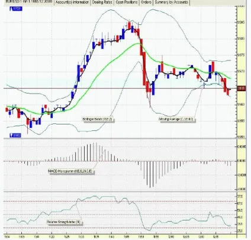
Task: Click the RSI line's lowest dip
Action: [149, 231]
